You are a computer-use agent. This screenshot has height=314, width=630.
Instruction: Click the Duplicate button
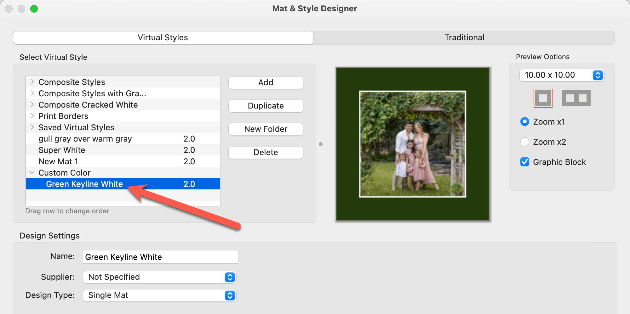click(266, 106)
